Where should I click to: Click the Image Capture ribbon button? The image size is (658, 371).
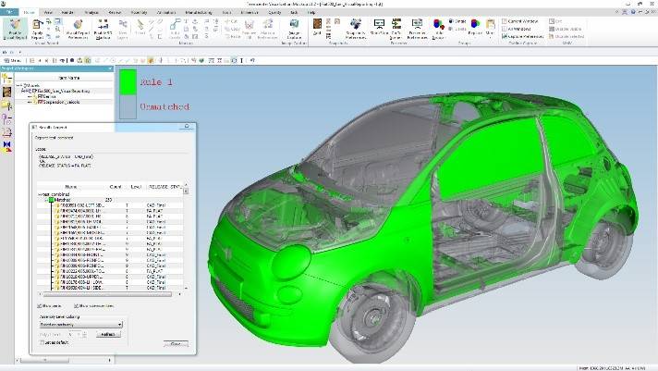click(294, 29)
